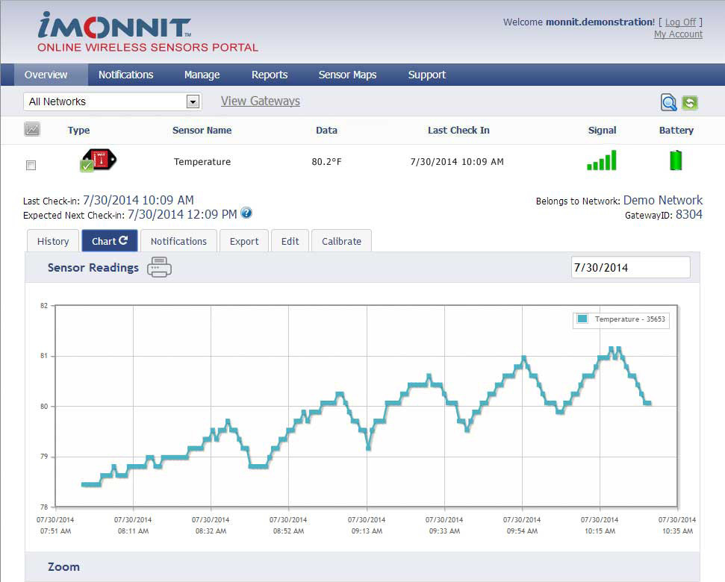The image size is (725, 582).
Task: Click the Temperature legend color swatch
Action: (582, 319)
